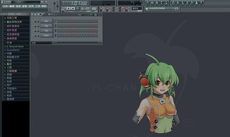Open the piano roll toolbar icon
Viewport: 230px width, 137px height.
(157, 3)
